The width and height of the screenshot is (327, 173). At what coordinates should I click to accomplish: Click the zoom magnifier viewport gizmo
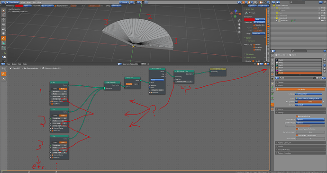239,21
